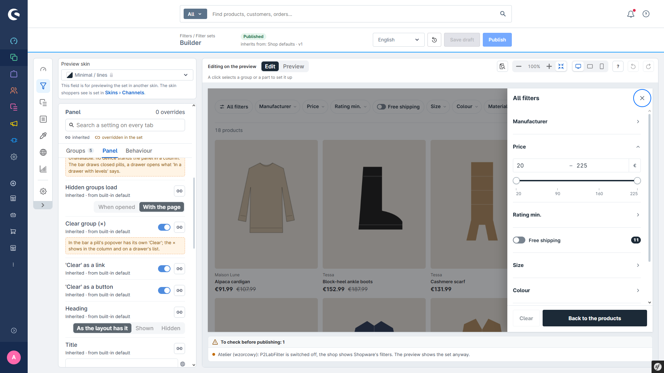Open the All search scope dropdown

(195, 14)
